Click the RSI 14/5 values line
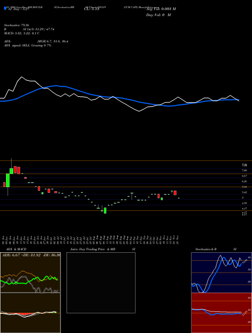This screenshot has width=252, height=333. click(x=29, y=29)
